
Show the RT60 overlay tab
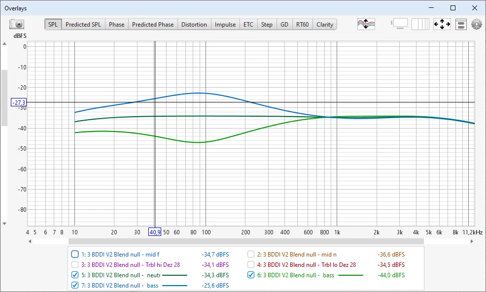tap(302, 25)
